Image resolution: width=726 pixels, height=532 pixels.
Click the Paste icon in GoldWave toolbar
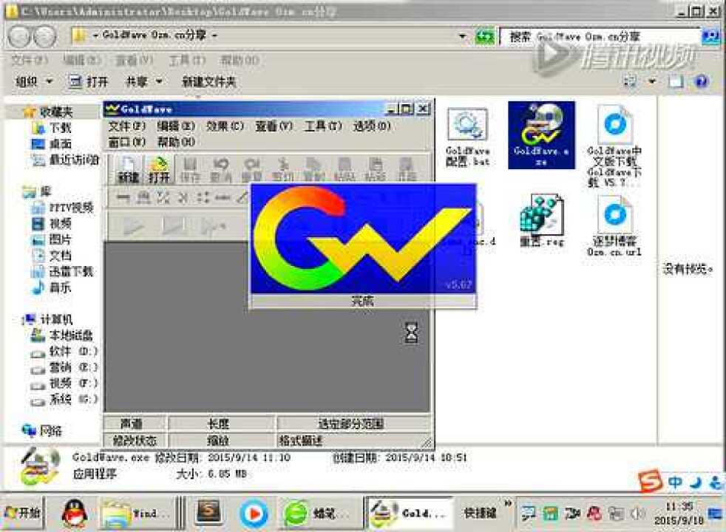(x=345, y=167)
